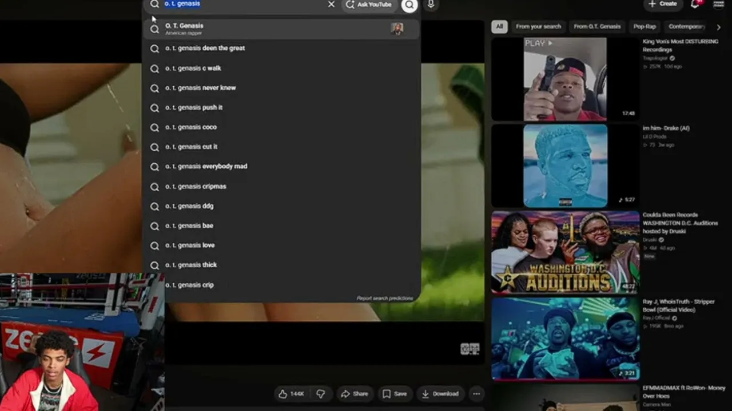Select the "From O.T. Genasis" filter chip
Screen dimensions: 732x411
click(x=597, y=27)
